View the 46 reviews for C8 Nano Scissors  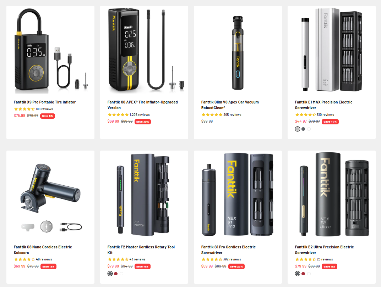tap(44, 259)
